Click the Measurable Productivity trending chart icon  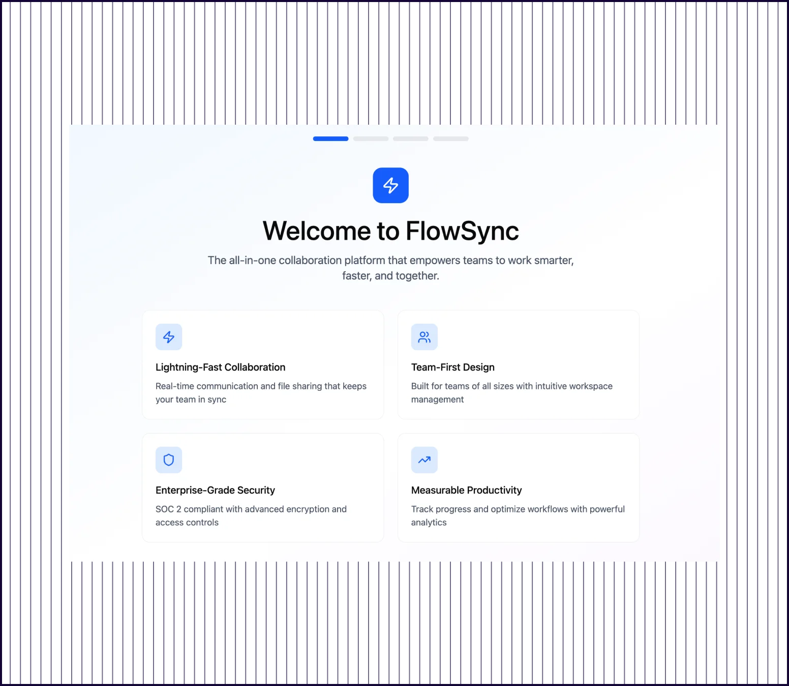(x=424, y=460)
